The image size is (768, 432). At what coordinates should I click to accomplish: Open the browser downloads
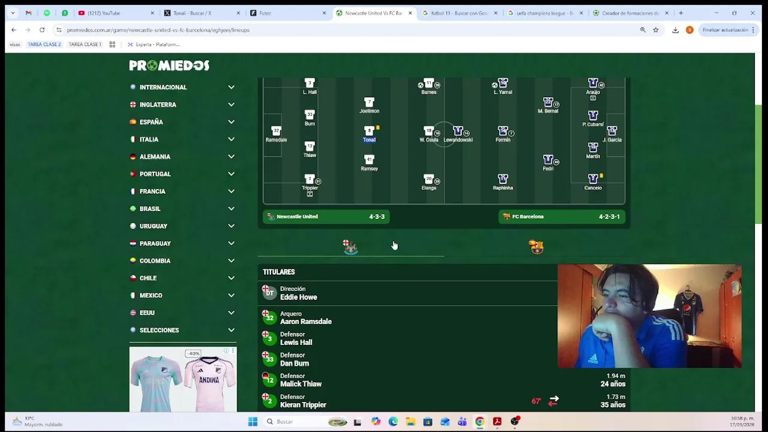pos(676,29)
